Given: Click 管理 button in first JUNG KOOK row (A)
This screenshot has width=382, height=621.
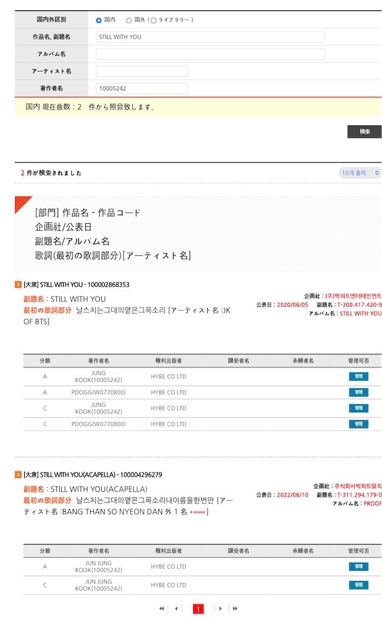Looking at the screenshot, I should 358,376.
